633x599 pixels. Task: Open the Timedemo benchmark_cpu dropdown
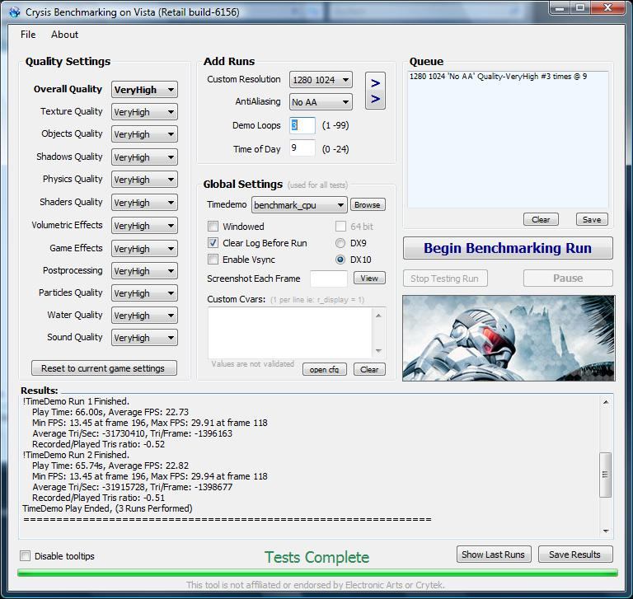click(x=299, y=205)
